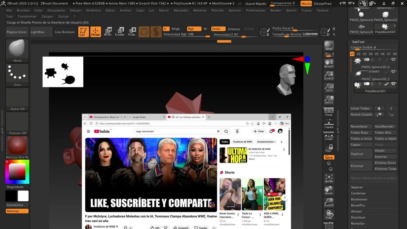Click the Página Inicio button
Image resolution: width=407 pixels, height=229 pixels.
[x=17, y=32]
